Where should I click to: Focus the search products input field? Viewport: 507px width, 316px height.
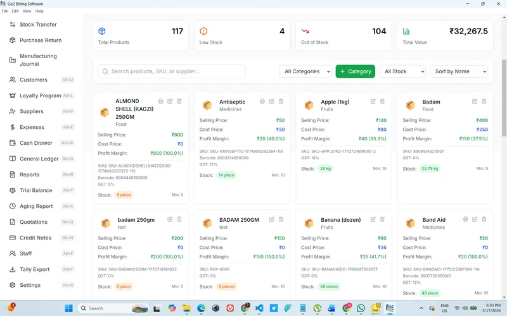(x=172, y=71)
